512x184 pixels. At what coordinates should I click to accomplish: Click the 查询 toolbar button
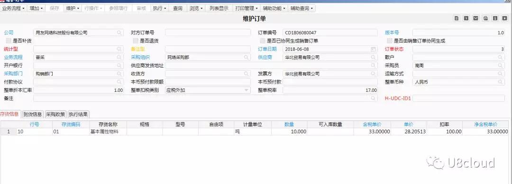click(x=178, y=9)
